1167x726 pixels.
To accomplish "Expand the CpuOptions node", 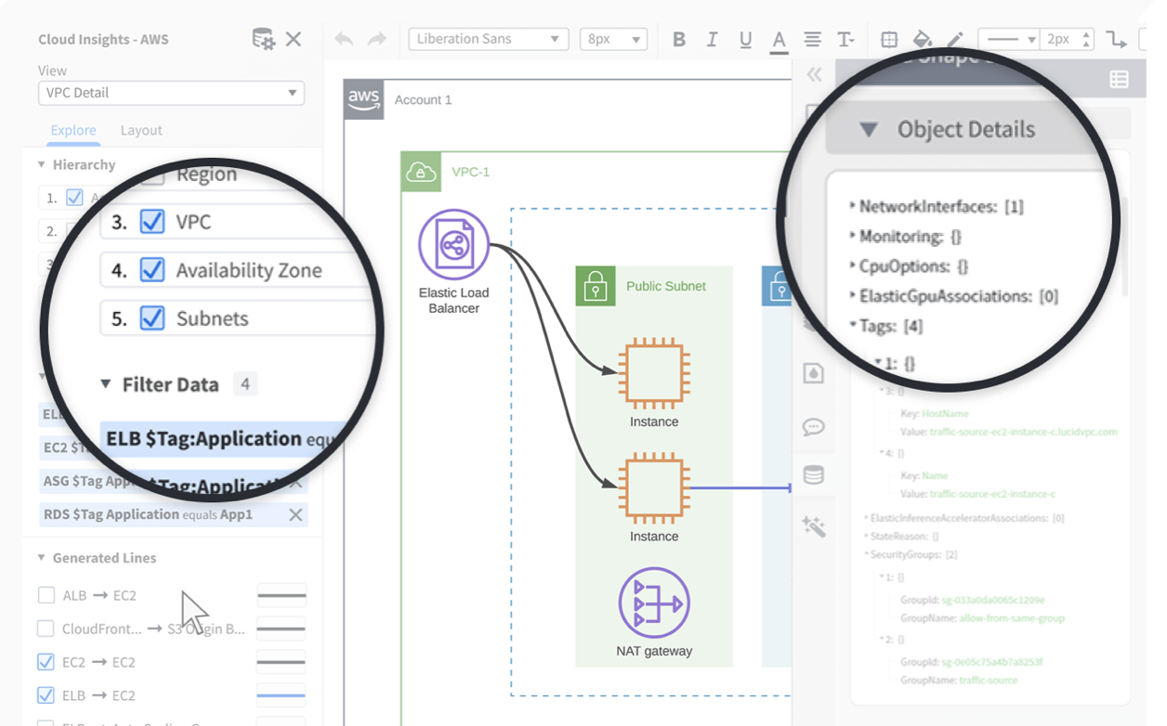I will 853,266.
